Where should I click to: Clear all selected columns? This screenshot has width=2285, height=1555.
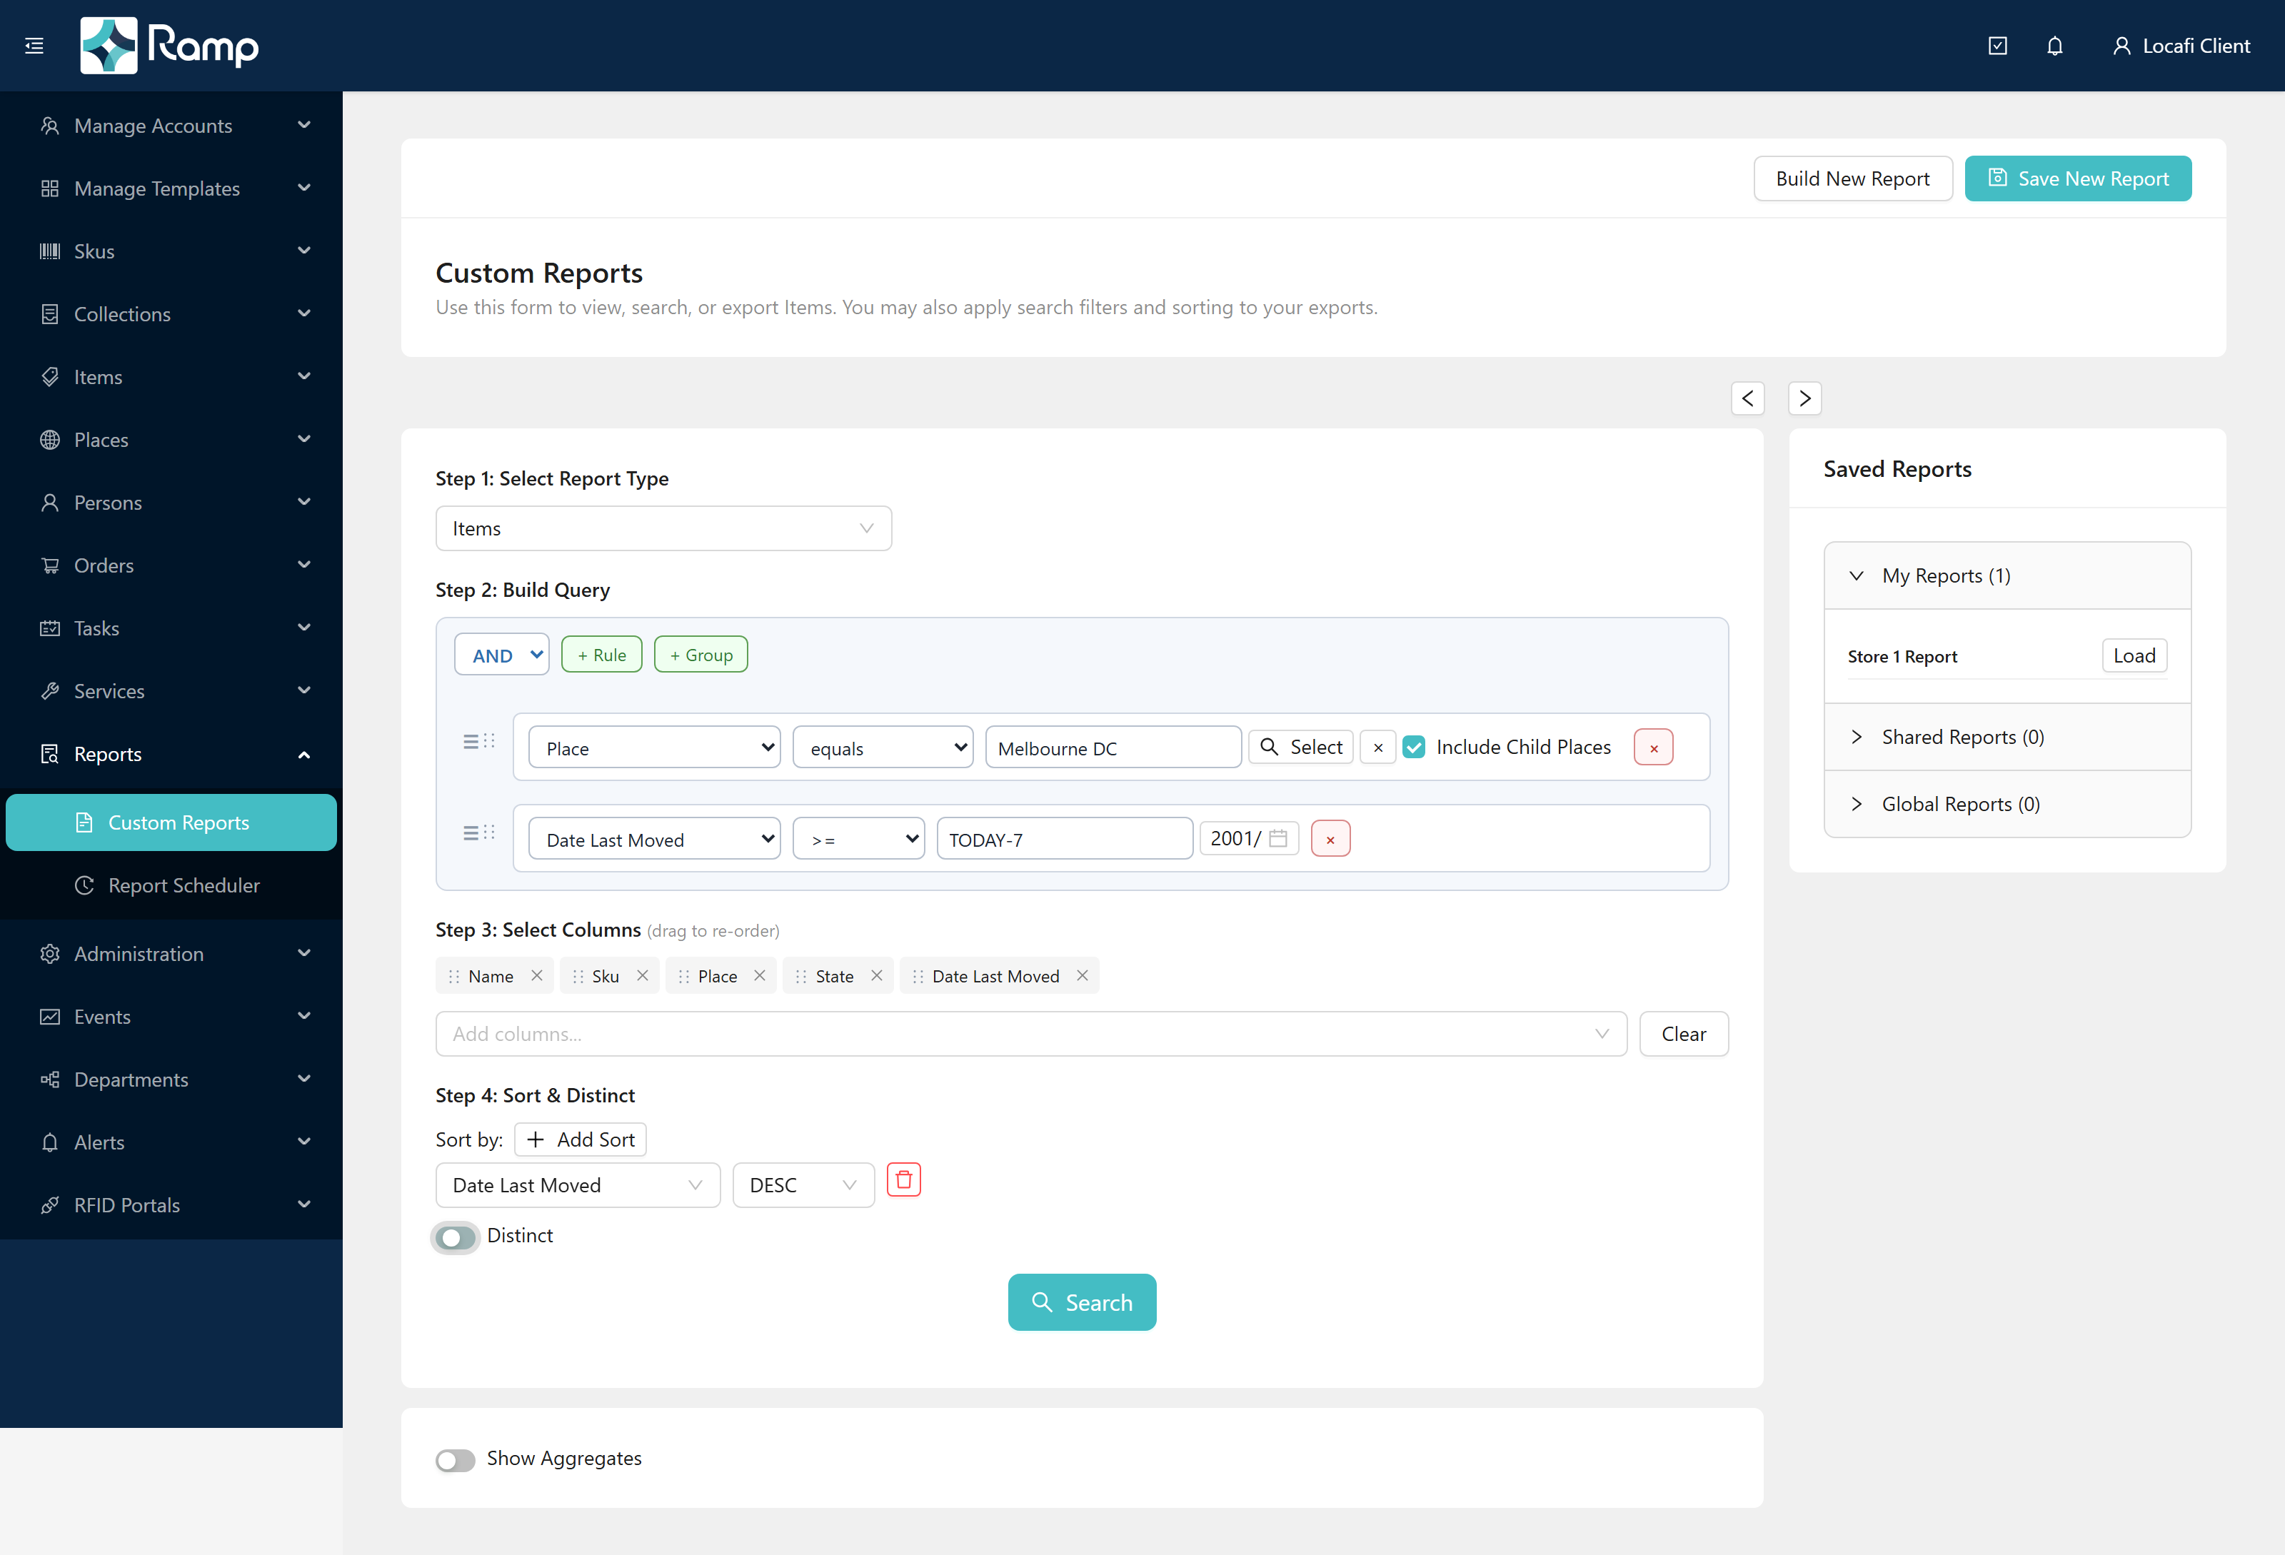click(1683, 1034)
